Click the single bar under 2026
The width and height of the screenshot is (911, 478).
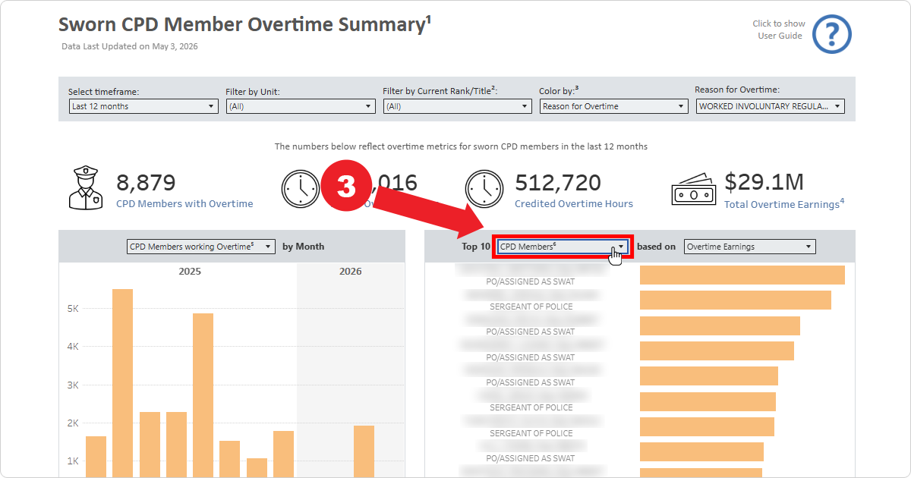pos(364,451)
